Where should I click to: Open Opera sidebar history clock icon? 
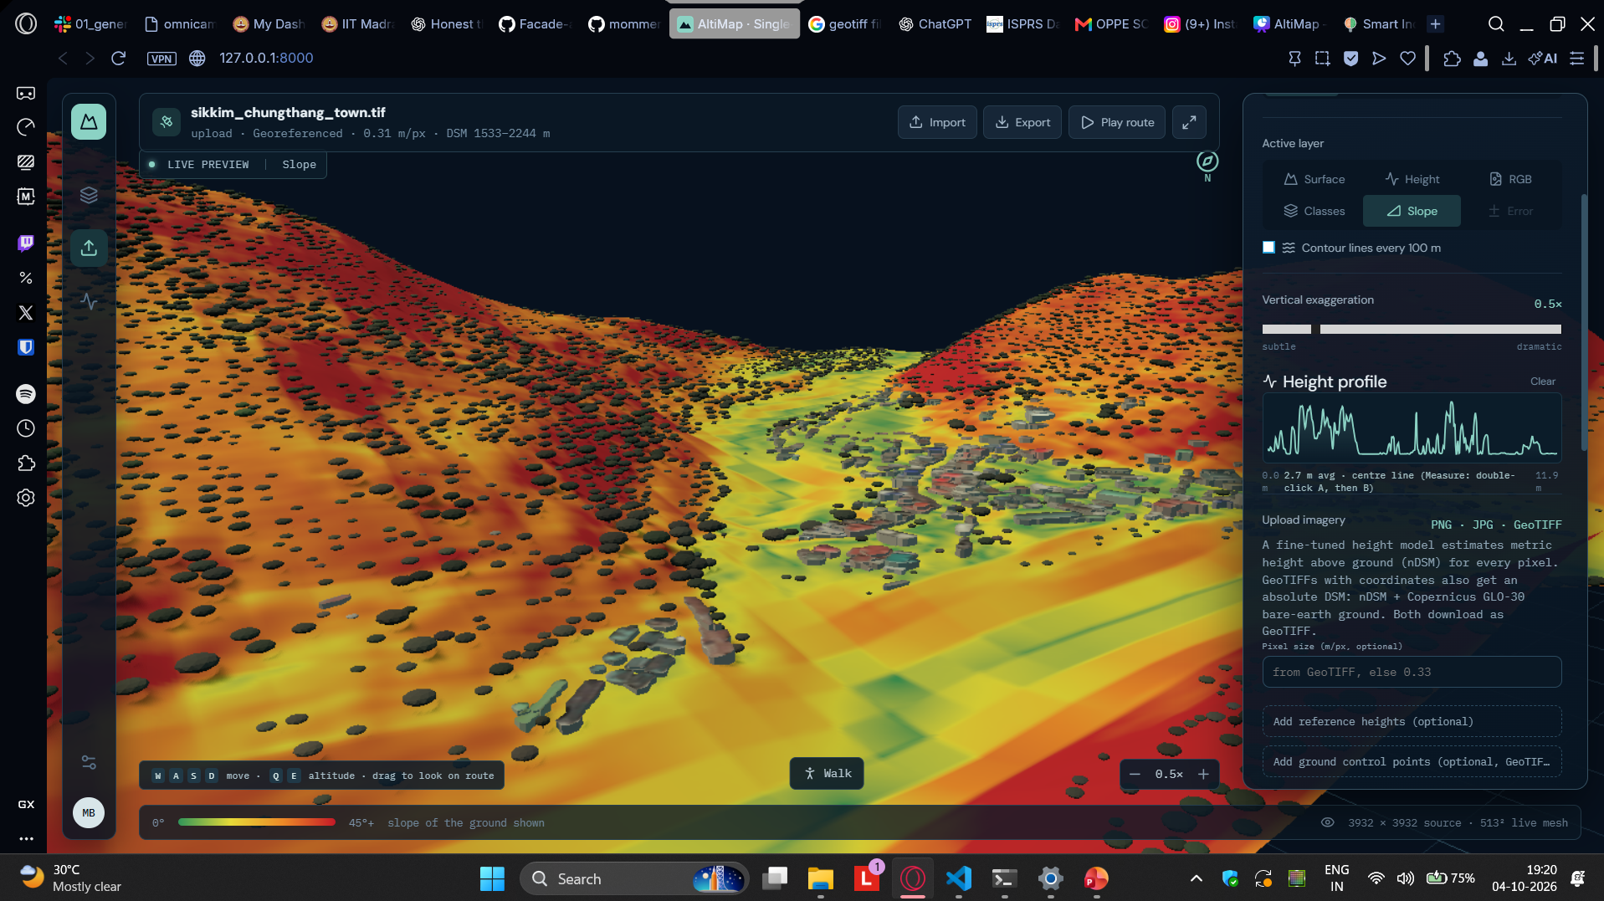26,428
